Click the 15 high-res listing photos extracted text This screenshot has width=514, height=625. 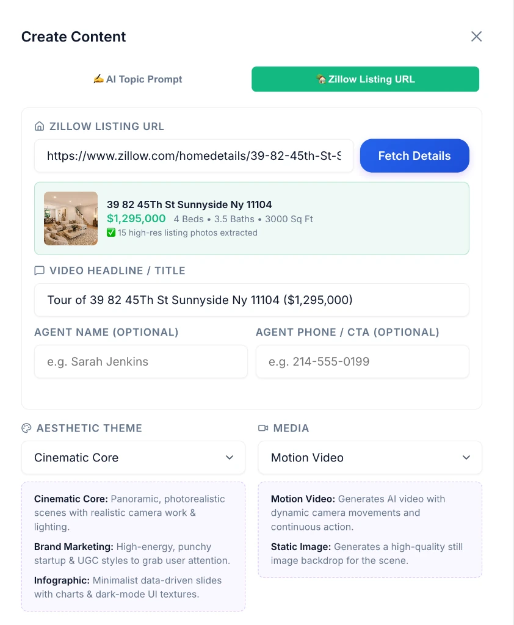[x=187, y=233]
